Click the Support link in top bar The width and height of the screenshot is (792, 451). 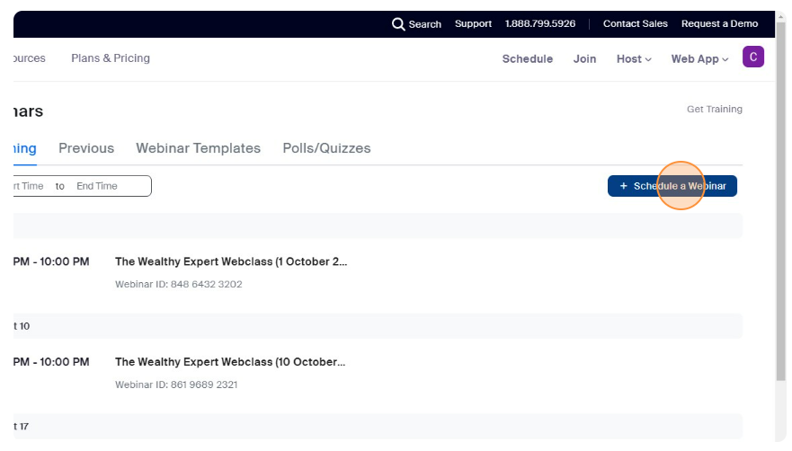473,24
